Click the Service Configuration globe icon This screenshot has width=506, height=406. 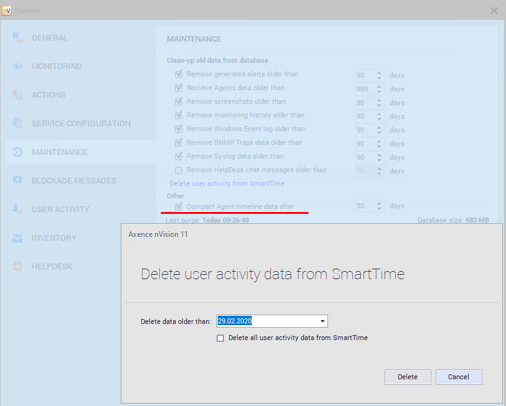[17, 124]
